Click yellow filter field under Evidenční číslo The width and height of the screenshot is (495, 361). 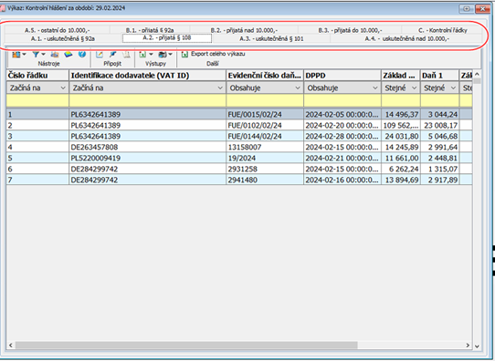click(x=265, y=100)
